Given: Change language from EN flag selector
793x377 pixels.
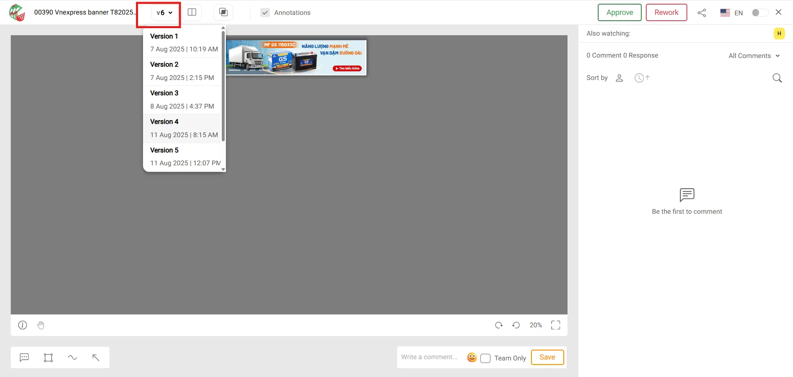Looking at the screenshot, I should [732, 13].
